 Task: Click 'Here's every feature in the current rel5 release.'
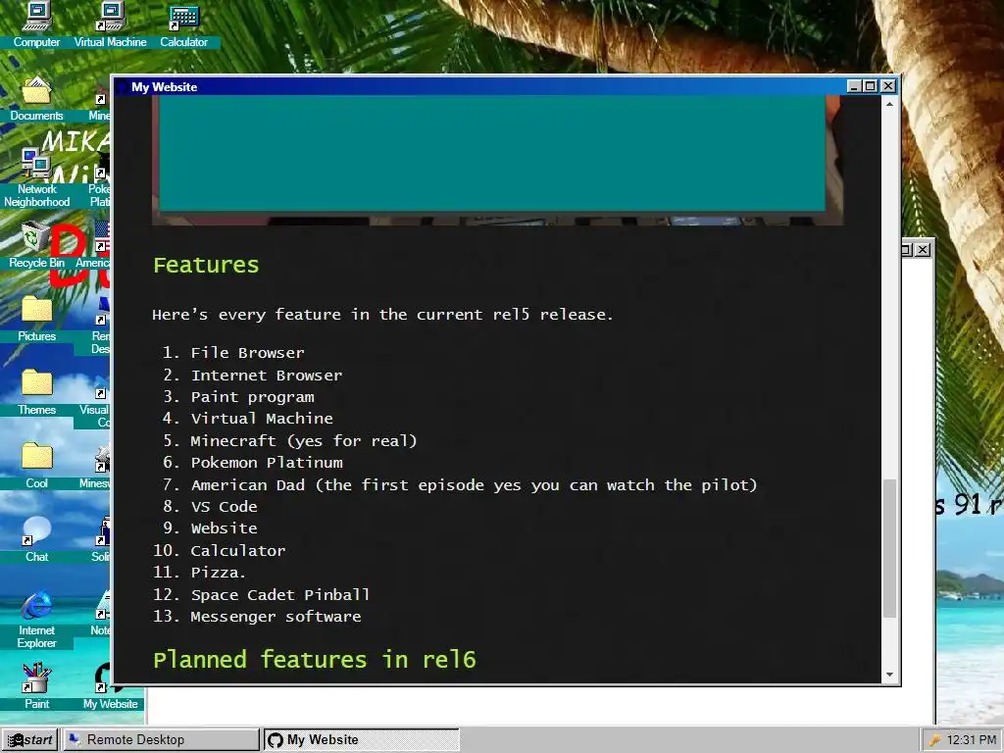pyautogui.click(x=382, y=315)
